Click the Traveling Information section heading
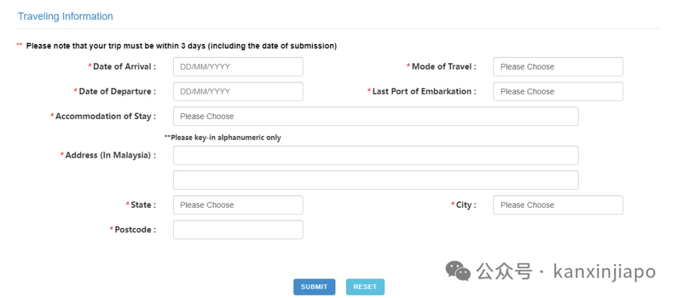This screenshot has width=677, height=298. pos(65,16)
